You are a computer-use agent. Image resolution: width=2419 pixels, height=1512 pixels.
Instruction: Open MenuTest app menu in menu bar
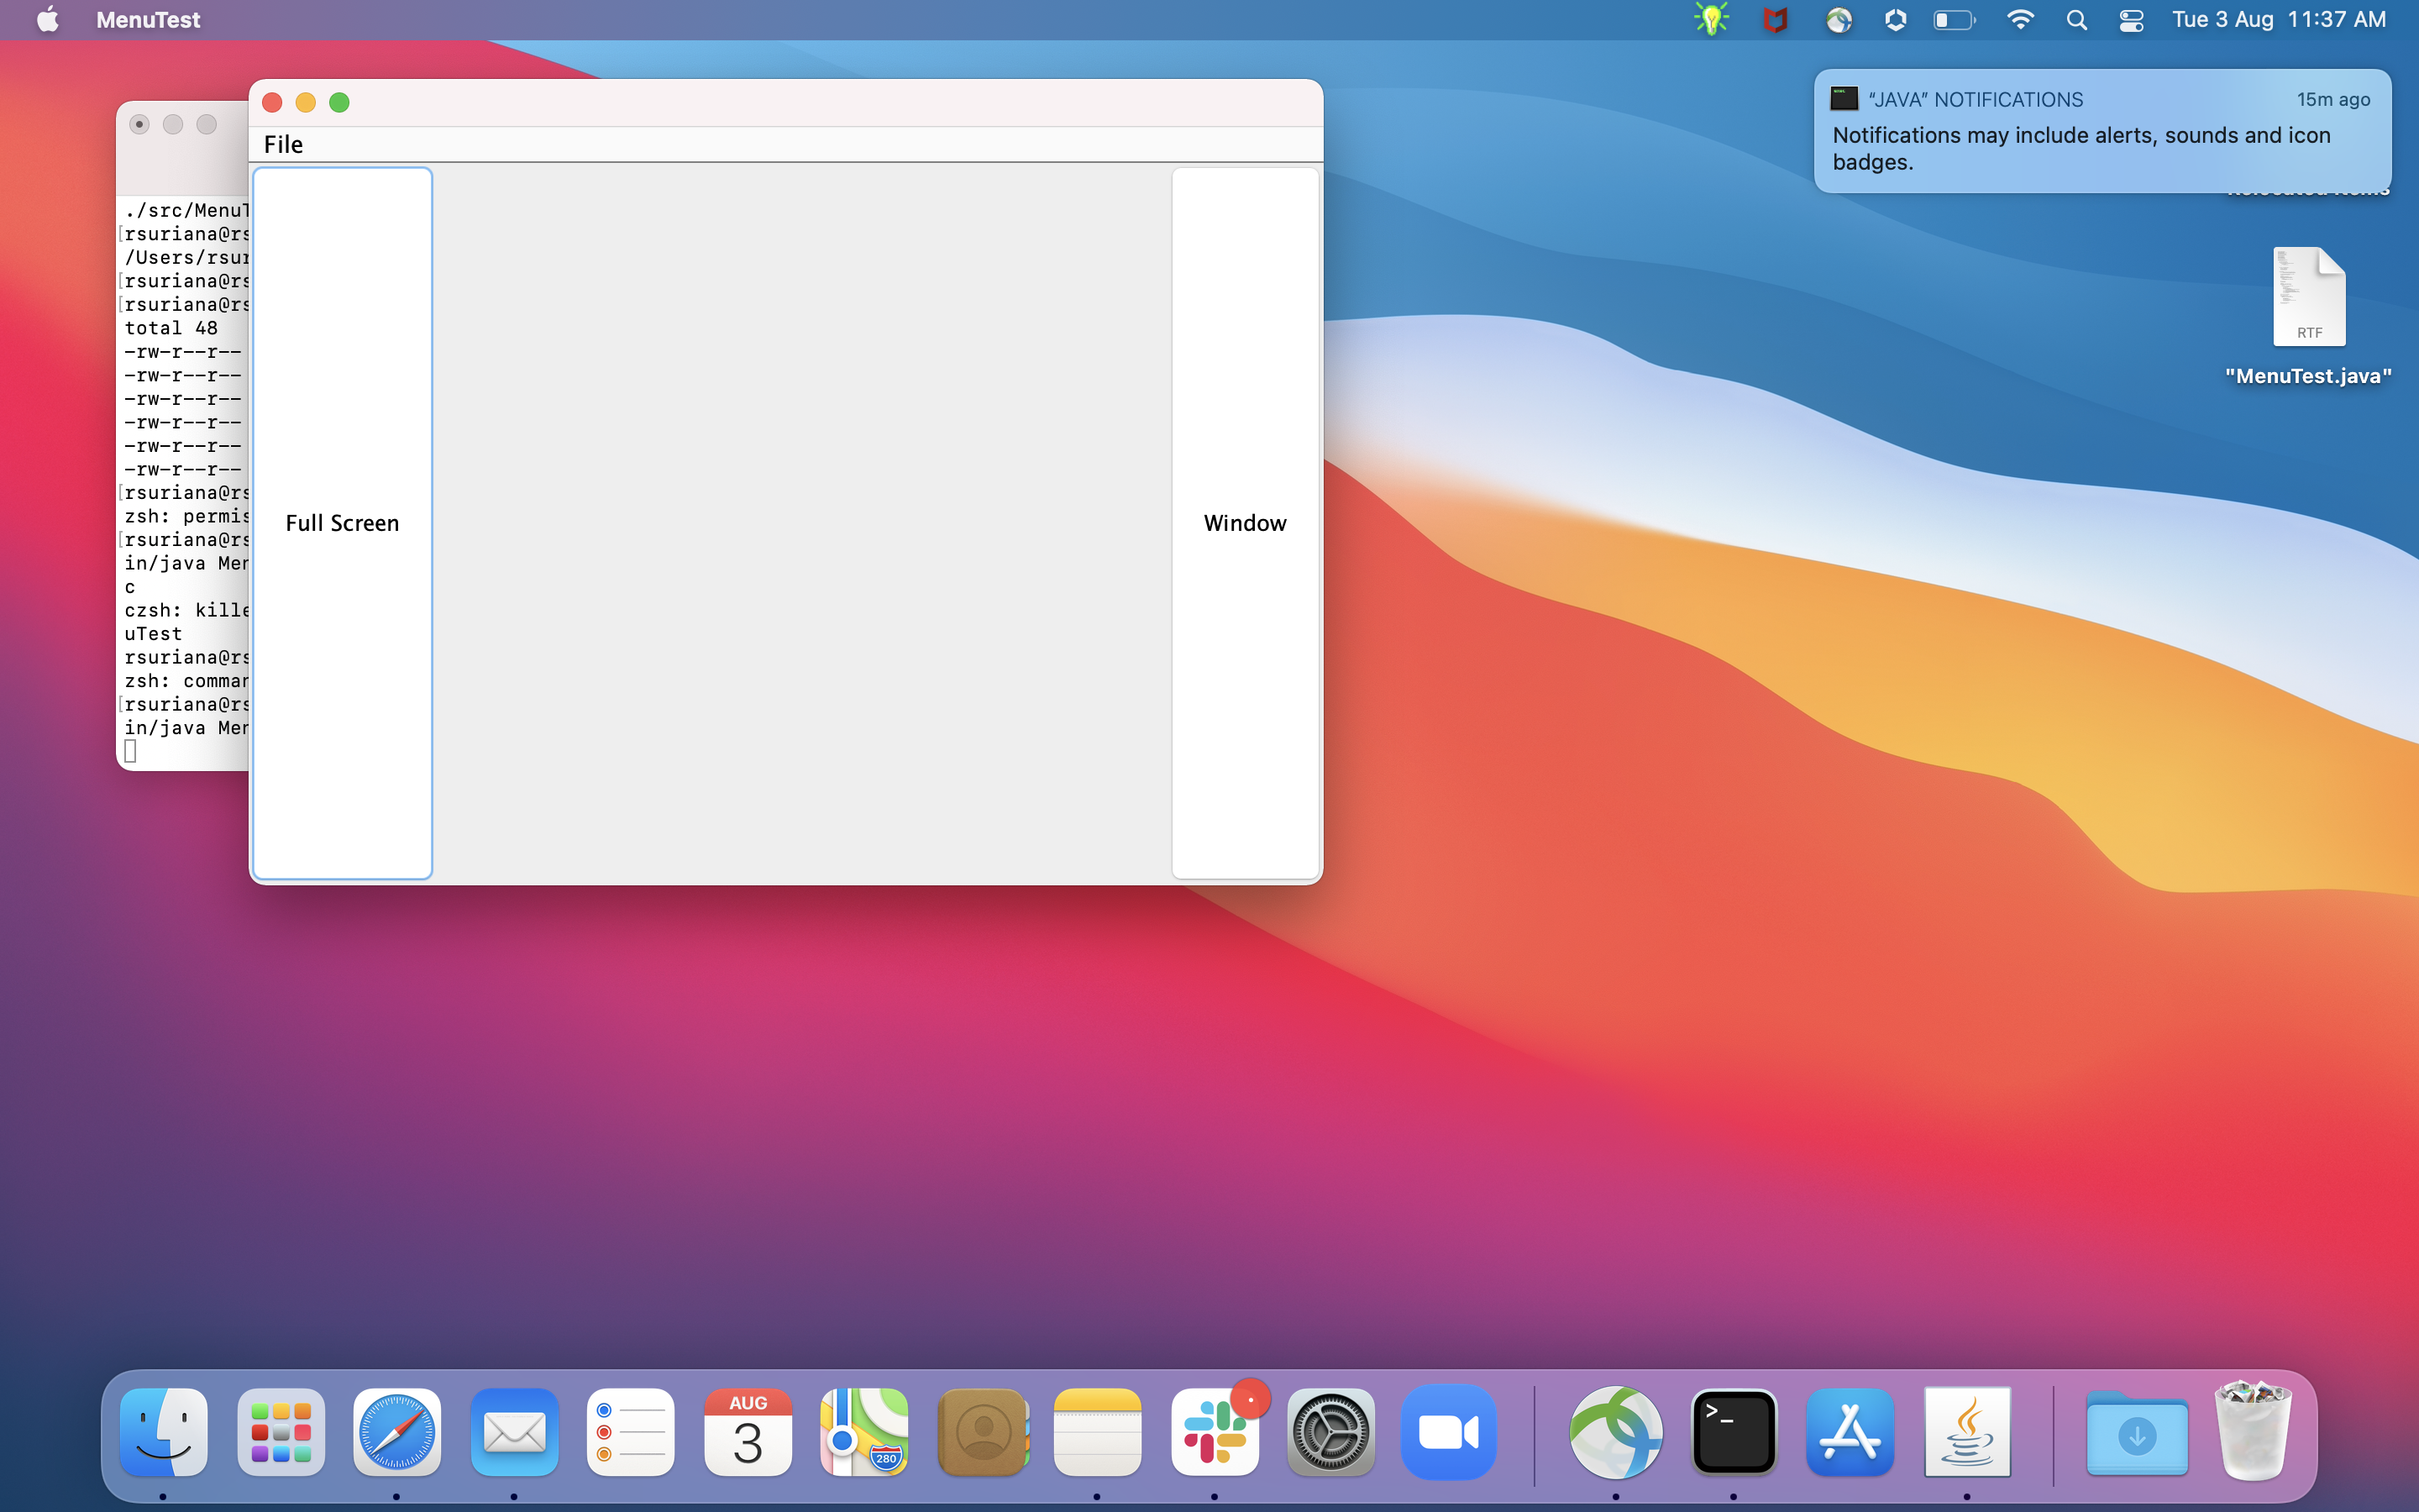coord(148,20)
